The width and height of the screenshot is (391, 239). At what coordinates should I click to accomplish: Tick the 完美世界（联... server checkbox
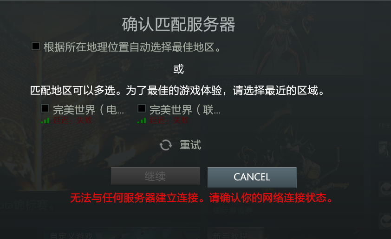pos(142,108)
